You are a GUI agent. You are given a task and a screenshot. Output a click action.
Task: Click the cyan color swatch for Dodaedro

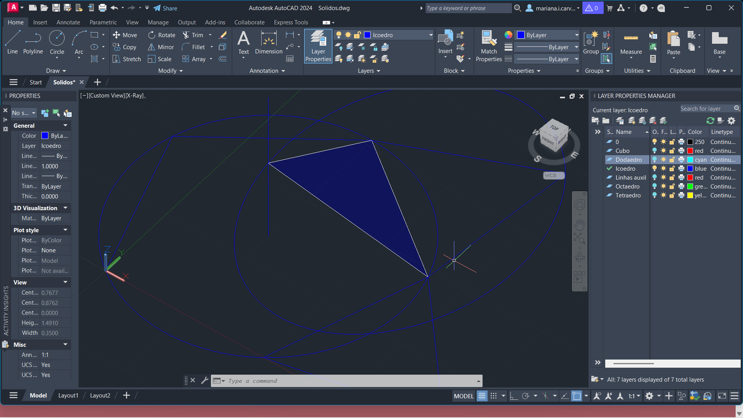690,160
